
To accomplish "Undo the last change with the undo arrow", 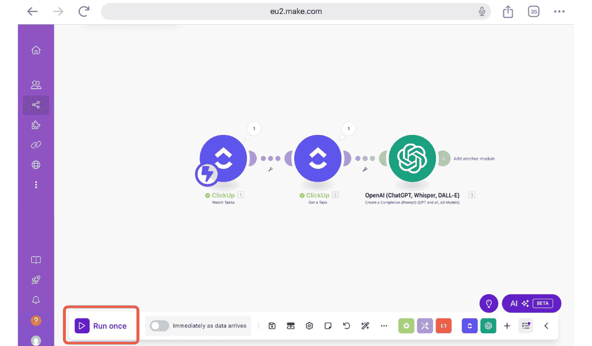I will (x=346, y=326).
